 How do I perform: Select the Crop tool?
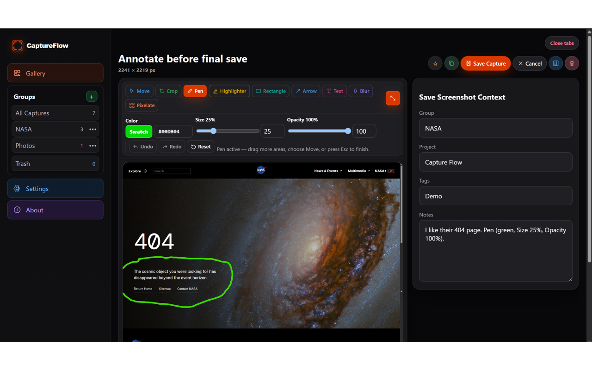168,91
